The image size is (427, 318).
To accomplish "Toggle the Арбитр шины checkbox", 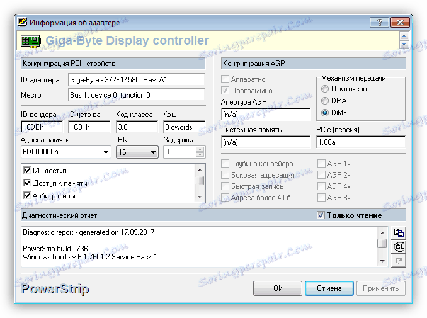I will 27,195.
